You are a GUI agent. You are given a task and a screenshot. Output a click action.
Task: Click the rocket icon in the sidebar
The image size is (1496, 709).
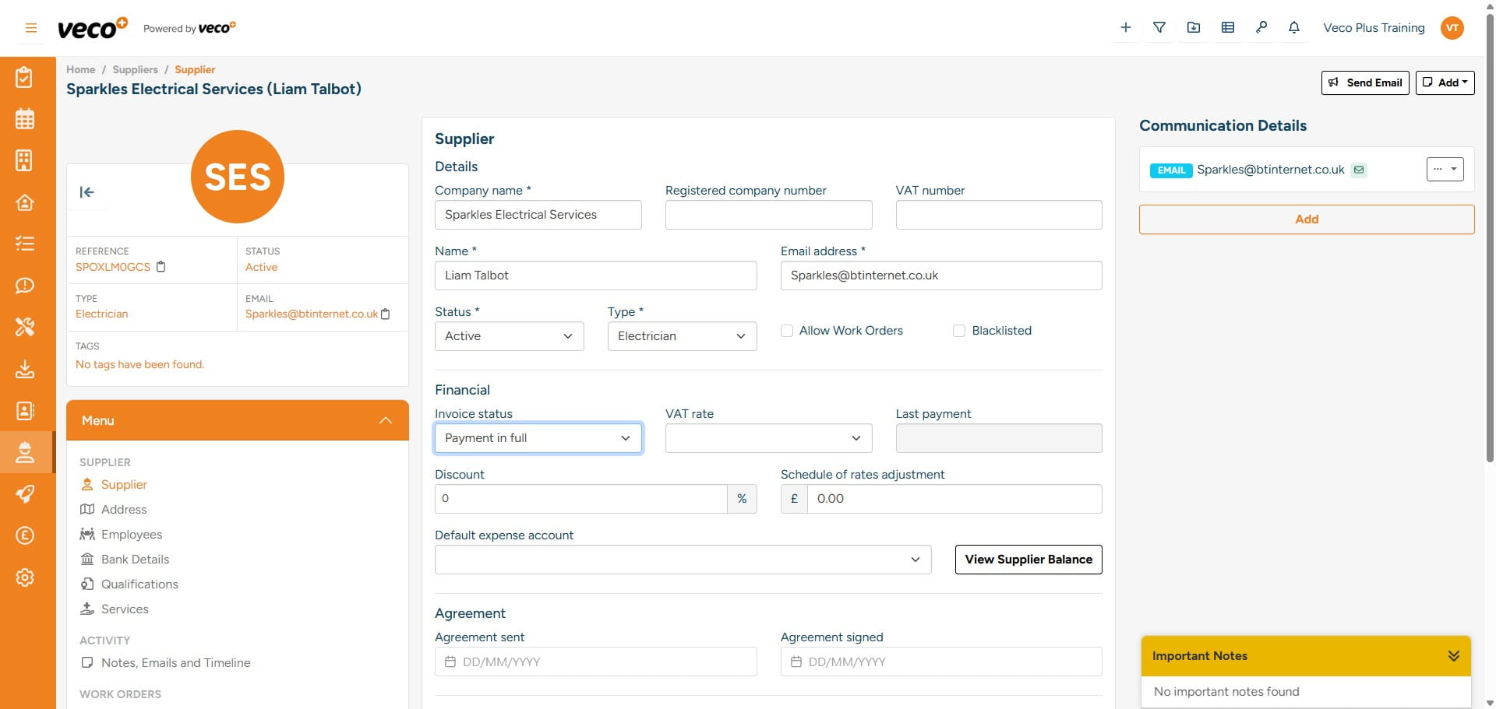pos(25,494)
